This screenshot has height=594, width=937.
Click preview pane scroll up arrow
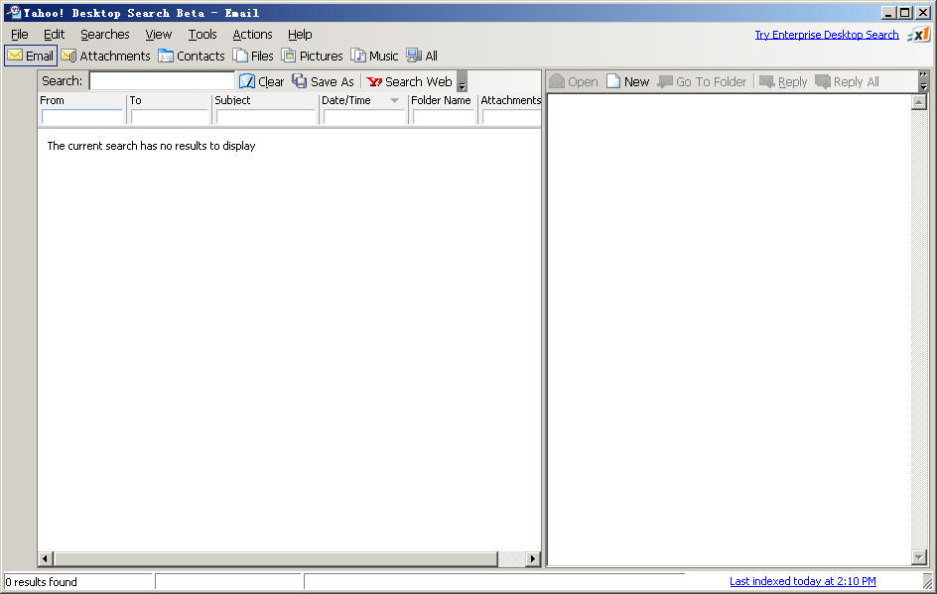tap(919, 102)
